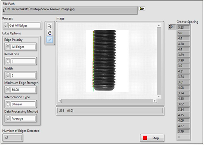Select Groove Spacing value 4.09
Image resolution: width=204 pixels, height=145 pixels.
point(184,121)
